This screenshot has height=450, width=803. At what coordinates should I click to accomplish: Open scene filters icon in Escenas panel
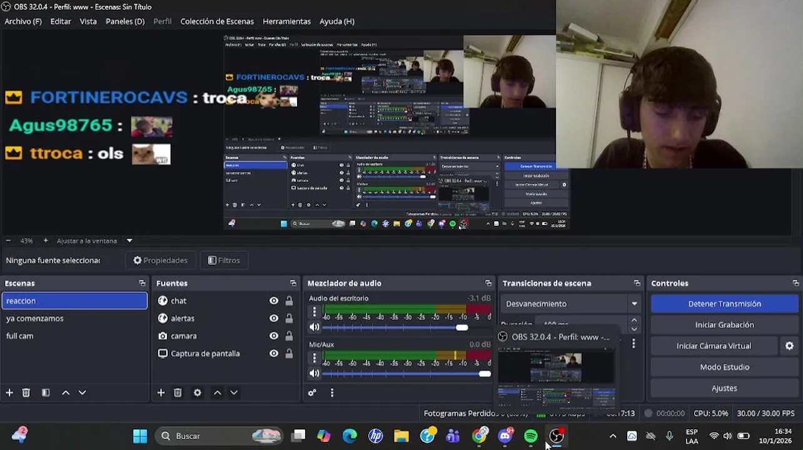tap(46, 392)
